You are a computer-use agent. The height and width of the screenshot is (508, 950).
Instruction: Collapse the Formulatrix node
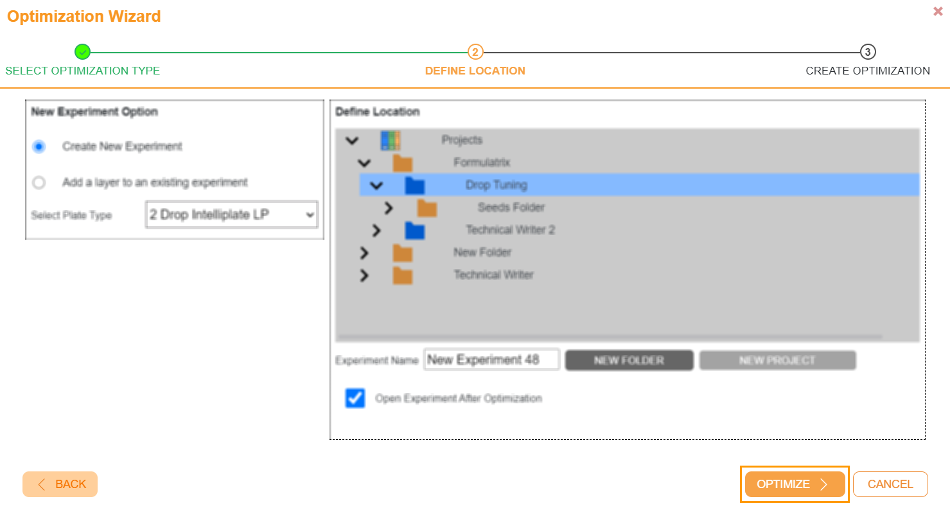(x=364, y=163)
